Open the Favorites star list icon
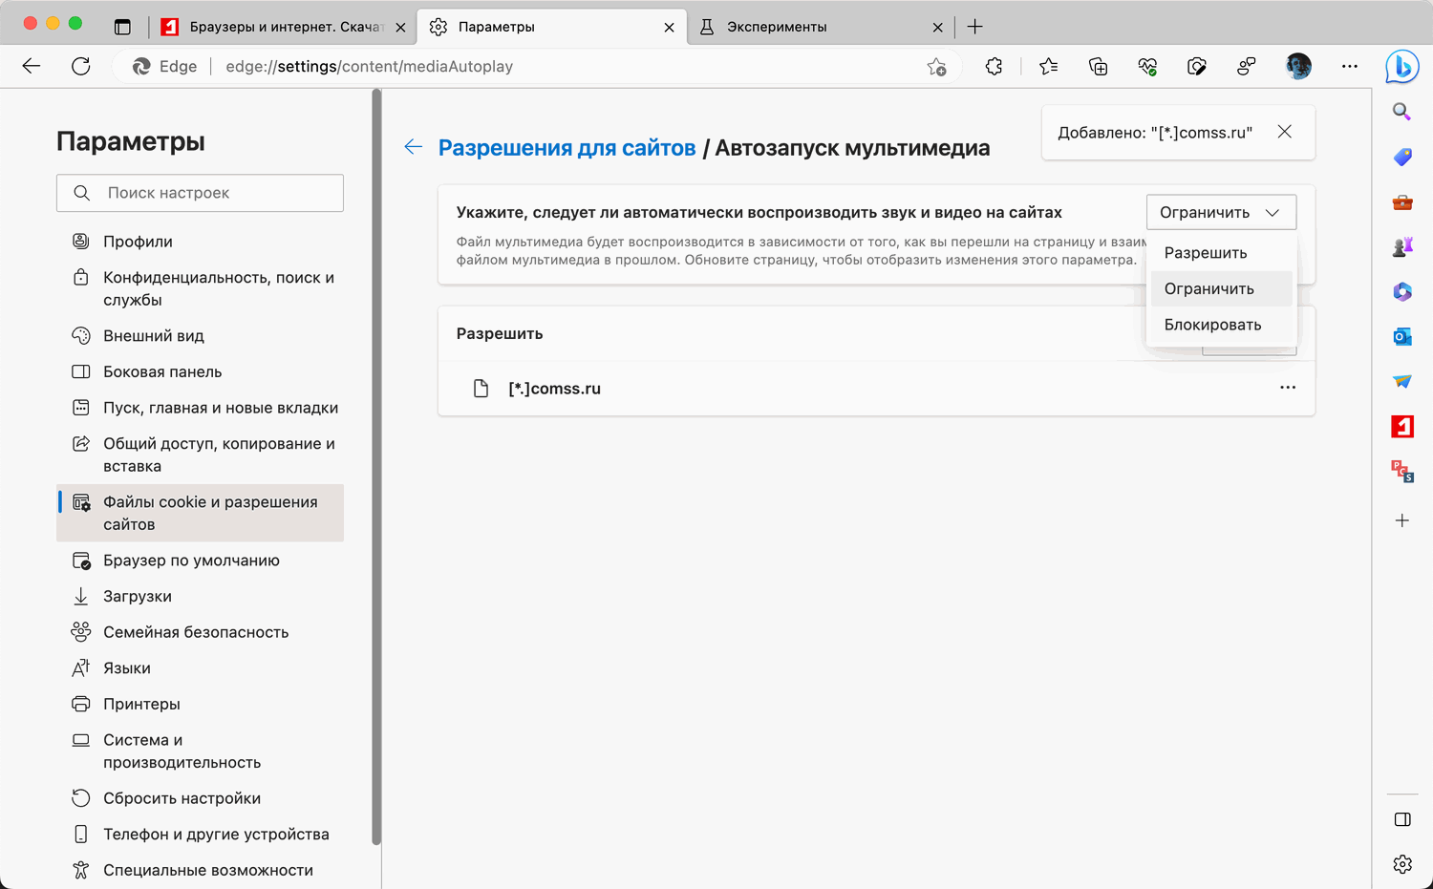Image resolution: width=1433 pixels, height=889 pixels. (x=1048, y=67)
